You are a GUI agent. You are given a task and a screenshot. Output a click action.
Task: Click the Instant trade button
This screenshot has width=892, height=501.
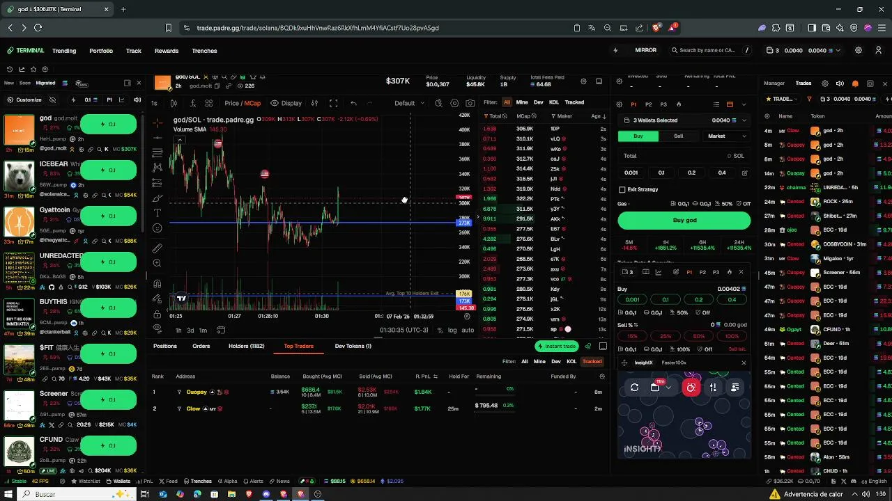[557, 346]
